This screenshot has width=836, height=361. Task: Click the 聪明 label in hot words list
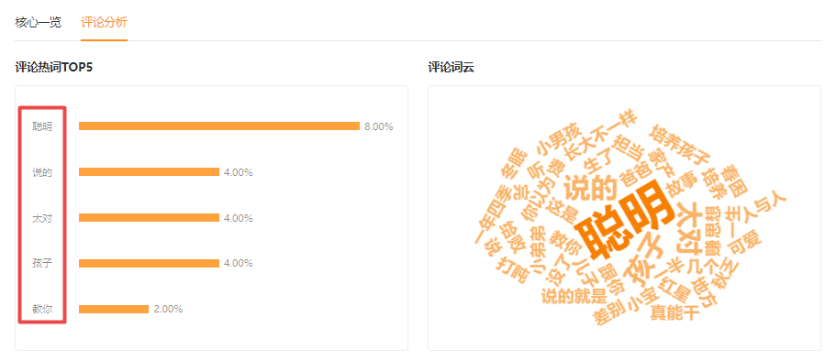(42, 126)
